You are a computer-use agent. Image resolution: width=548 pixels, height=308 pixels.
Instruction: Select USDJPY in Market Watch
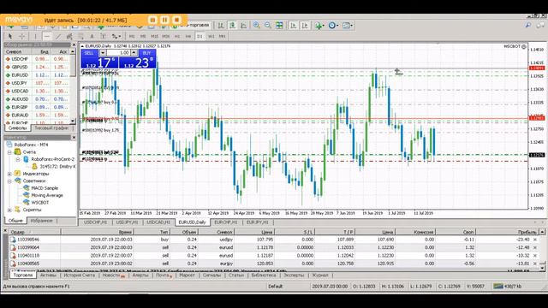pyautogui.click(x=19, y=83)
